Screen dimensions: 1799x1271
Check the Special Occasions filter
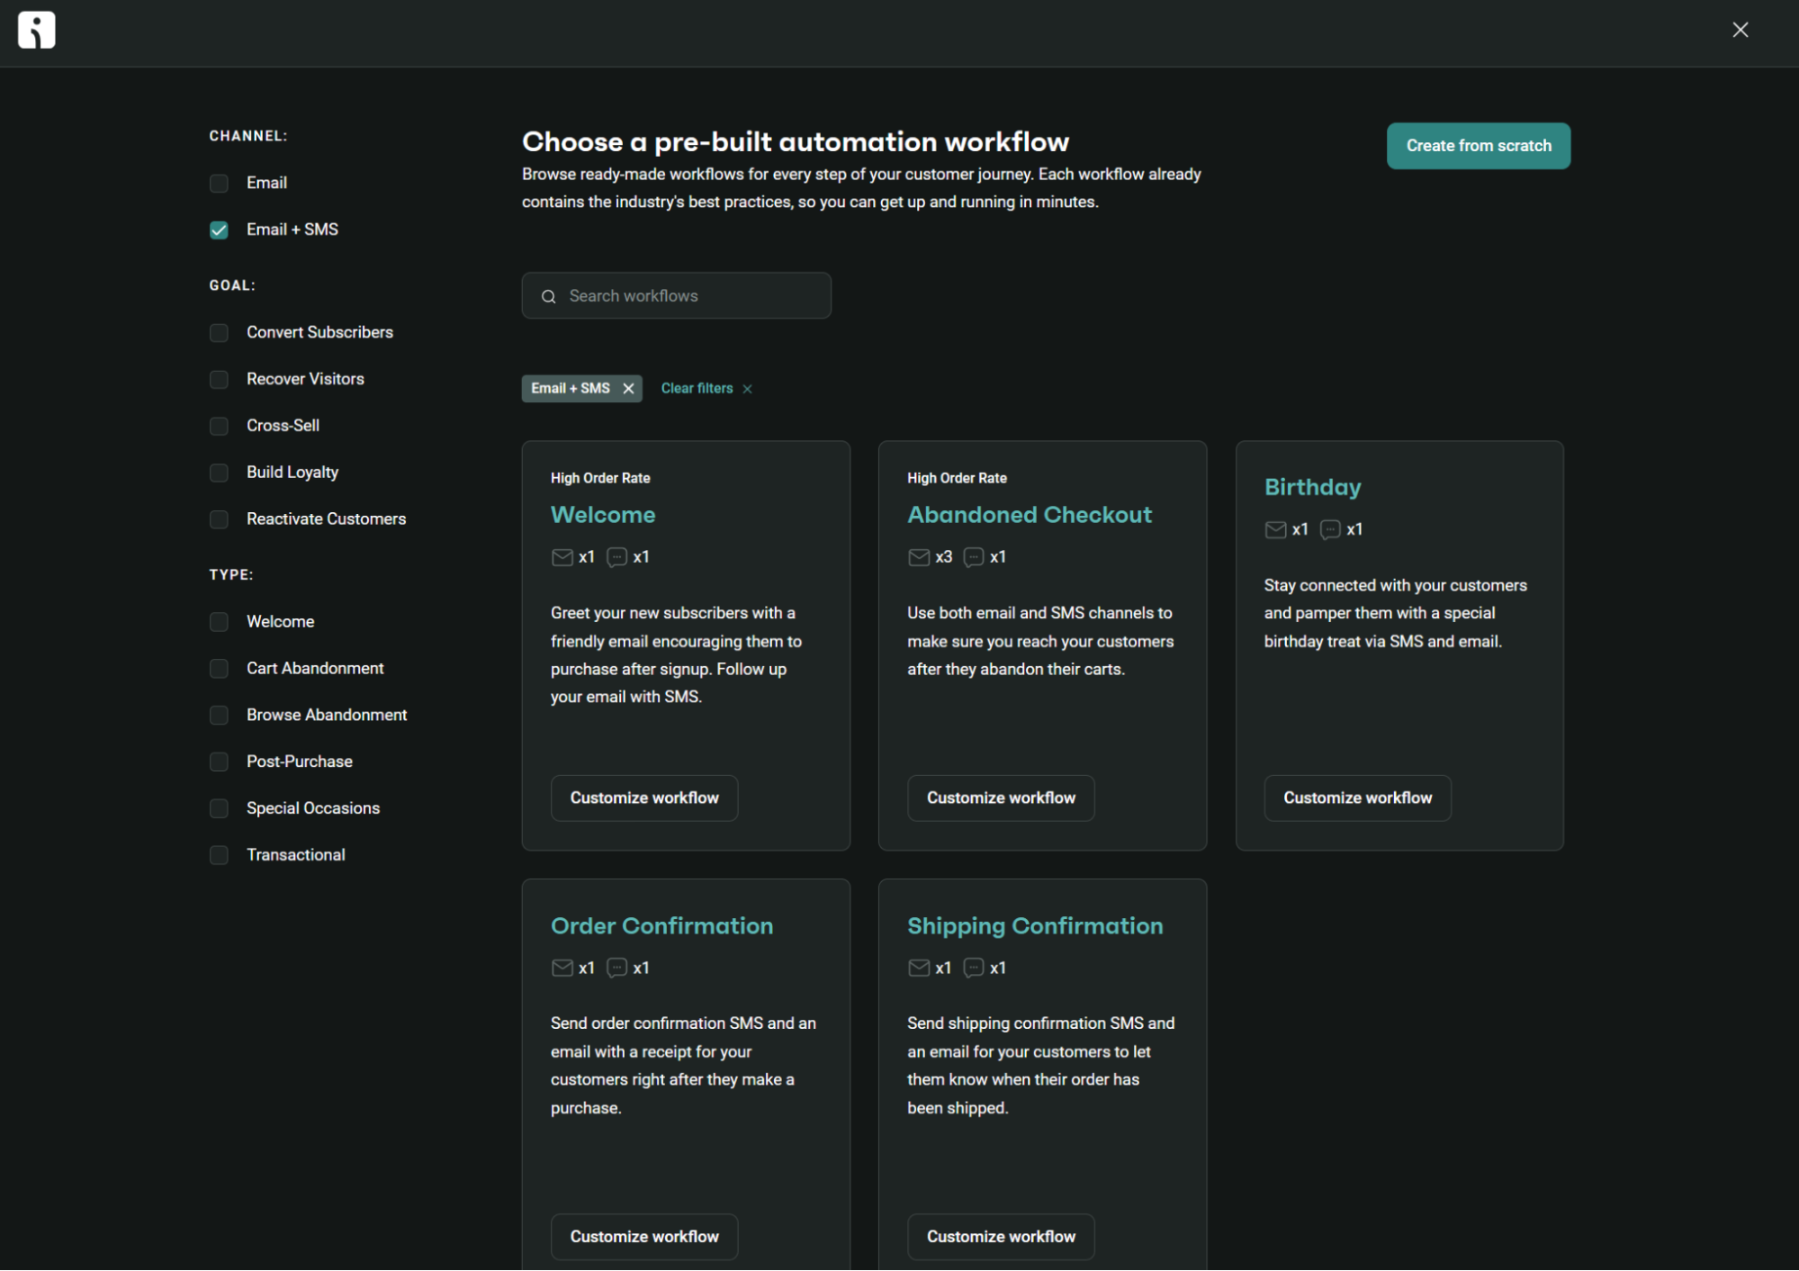pos(219,808)
